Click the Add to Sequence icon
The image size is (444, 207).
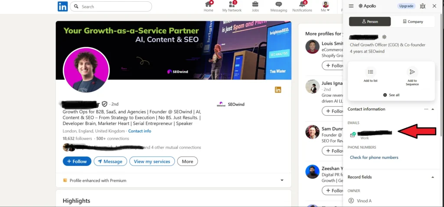(x=412, y=72)
